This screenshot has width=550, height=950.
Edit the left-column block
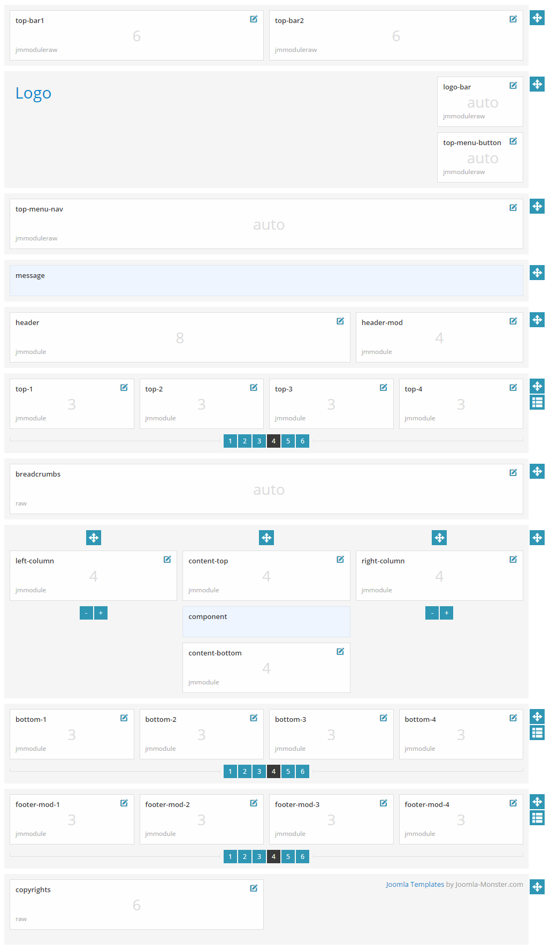click(x=167, y=560)
